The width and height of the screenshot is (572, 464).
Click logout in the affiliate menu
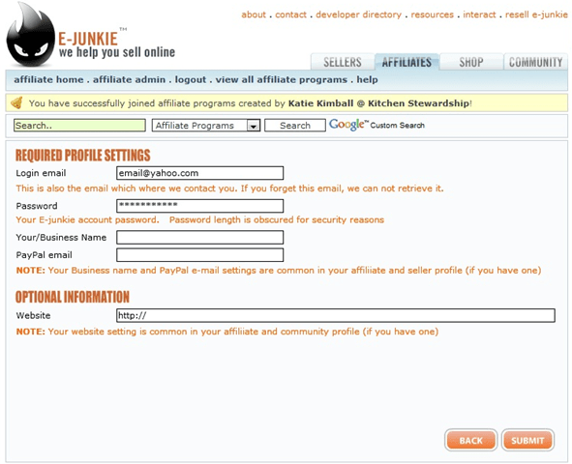(191, 79)
